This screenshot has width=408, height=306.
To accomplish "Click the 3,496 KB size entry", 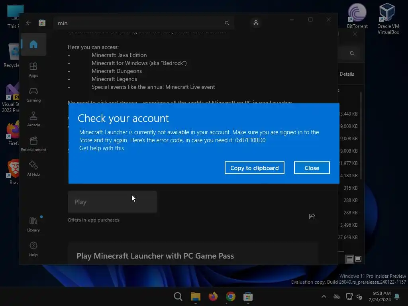I will [x=349, y=225].
